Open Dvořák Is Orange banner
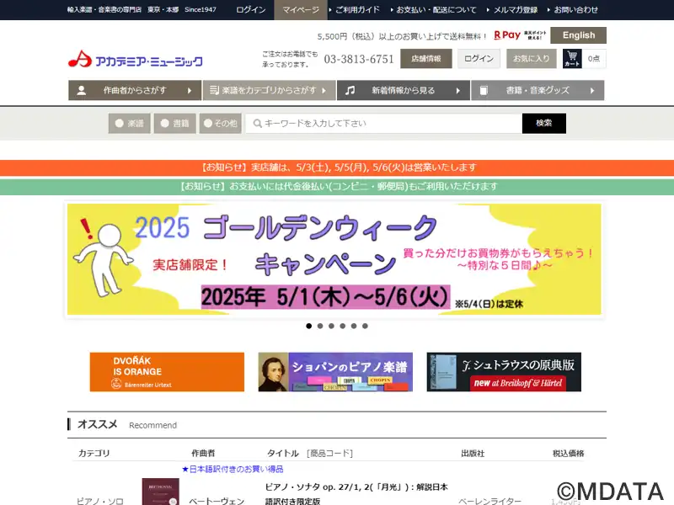 tap(167, 372)
